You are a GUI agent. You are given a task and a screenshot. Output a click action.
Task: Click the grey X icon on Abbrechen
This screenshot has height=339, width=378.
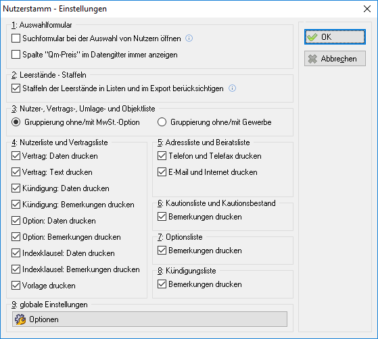(312, 59)
